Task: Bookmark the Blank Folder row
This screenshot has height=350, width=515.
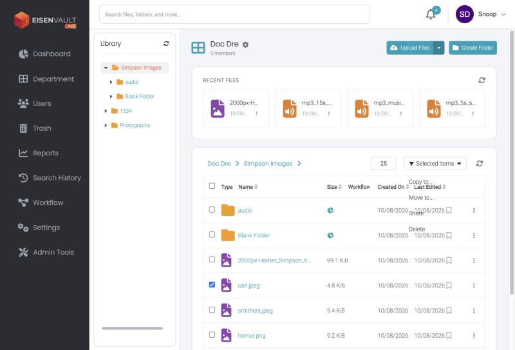Action: pos(449,235)
